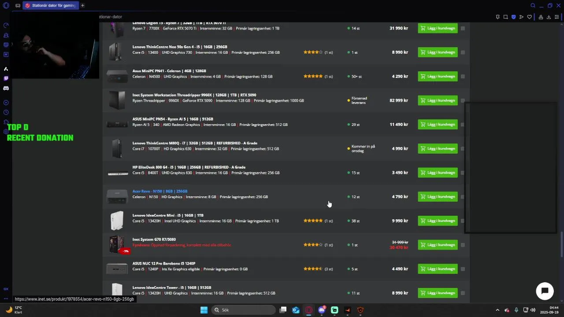This screenshot has width=564, height=317.
Task: Open the Windows Start menu
Action: point(204,310)
